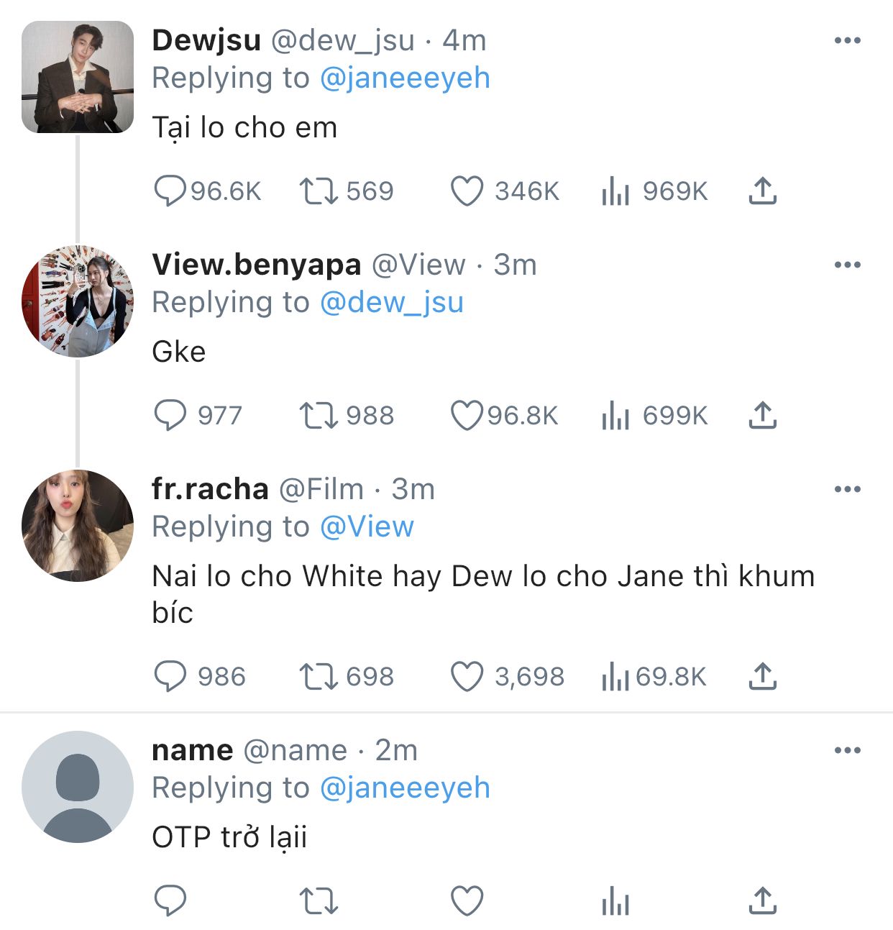Retweet the fr.racha reply
The height and width of the screenshot is (930, 893).
pyautogui.click(x=318, y=677)
